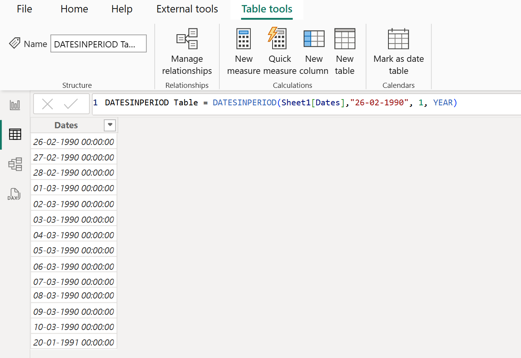Open Model view from the sidebar
The height and width of the screenshot is (358, 521).
pos(15,164)
